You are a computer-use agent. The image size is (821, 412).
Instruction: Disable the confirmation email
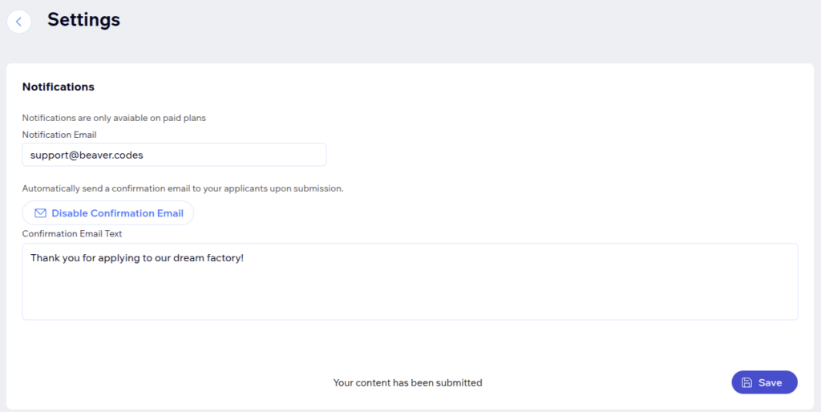(x=108, y=213)
